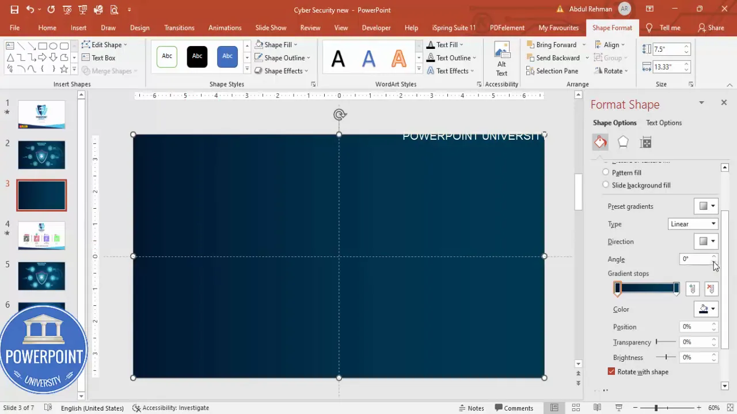Open the File menu

(x=14, y=28)
